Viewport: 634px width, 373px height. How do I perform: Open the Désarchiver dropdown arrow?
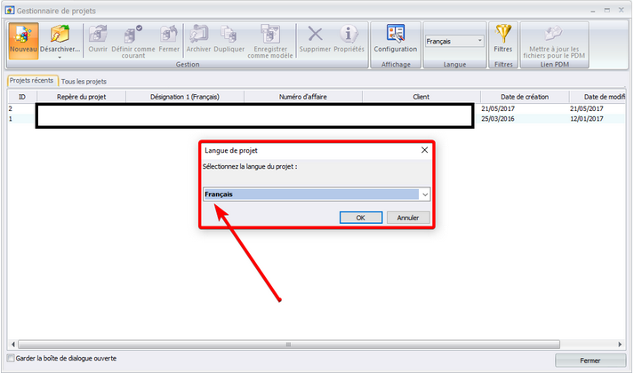click(x=60, y=58)
